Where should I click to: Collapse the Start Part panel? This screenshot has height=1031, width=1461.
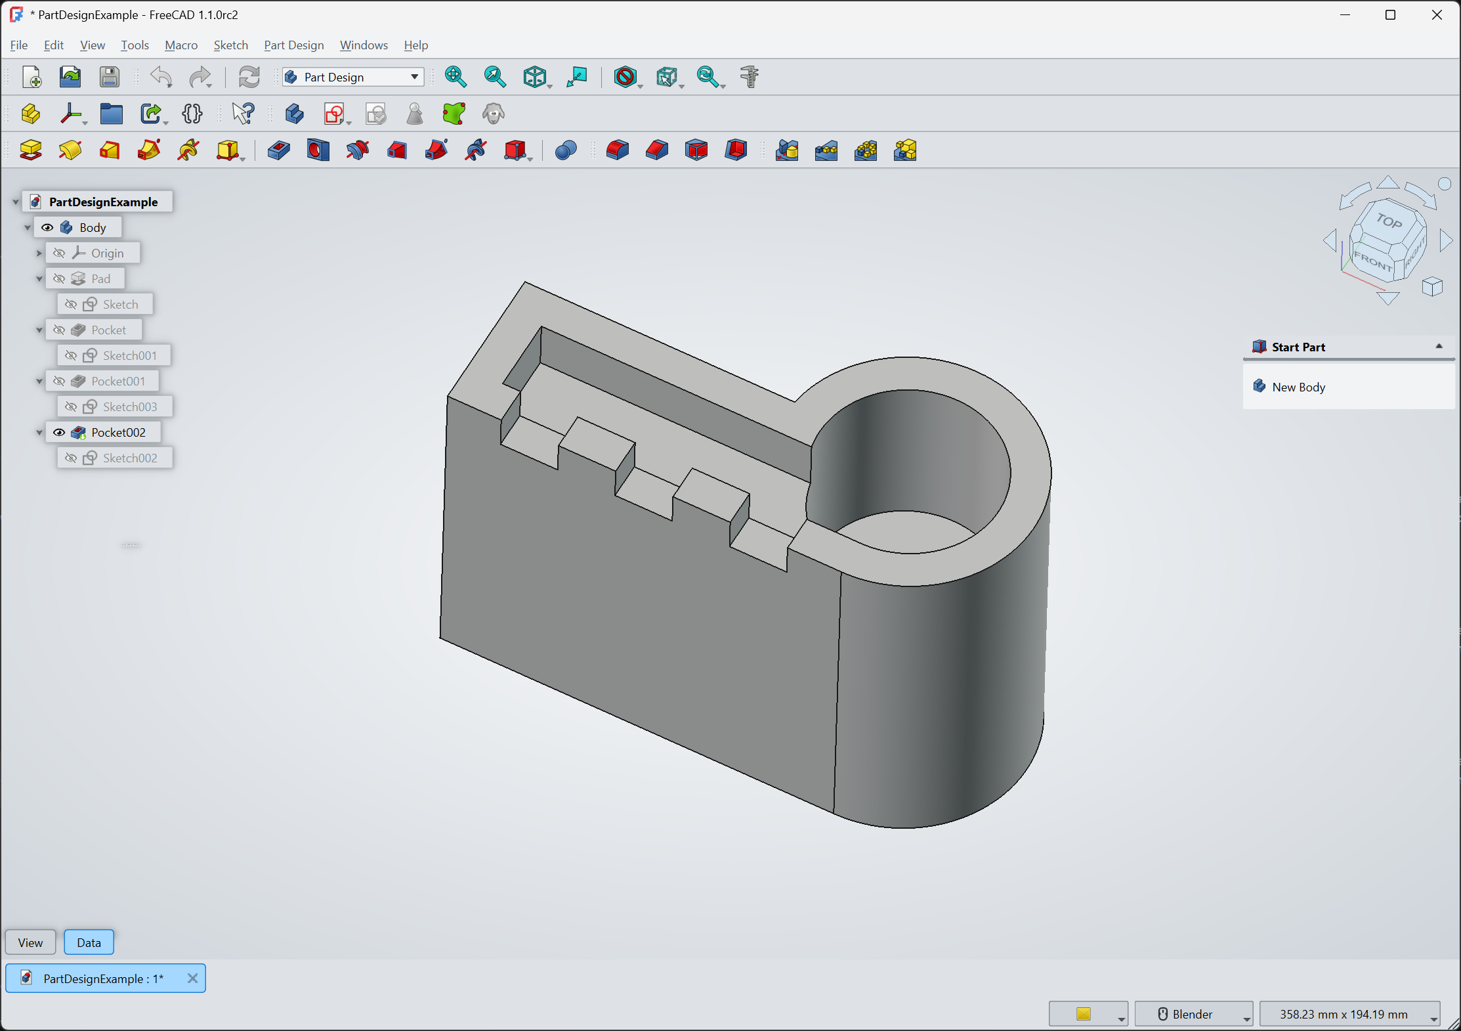tap(1439, 346)
